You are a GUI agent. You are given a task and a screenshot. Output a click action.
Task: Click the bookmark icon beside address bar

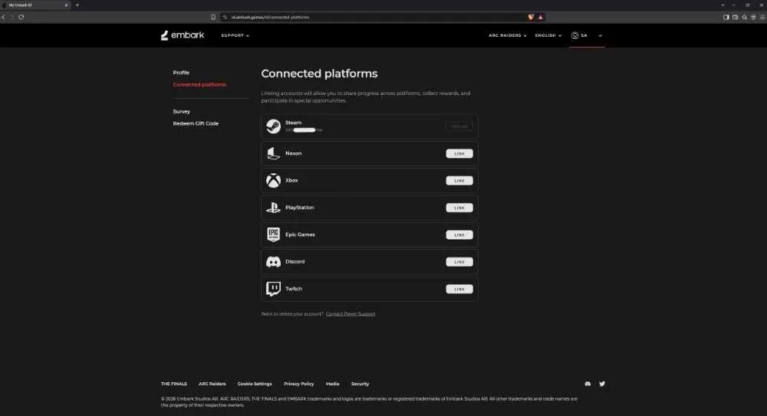pos(213,17)
